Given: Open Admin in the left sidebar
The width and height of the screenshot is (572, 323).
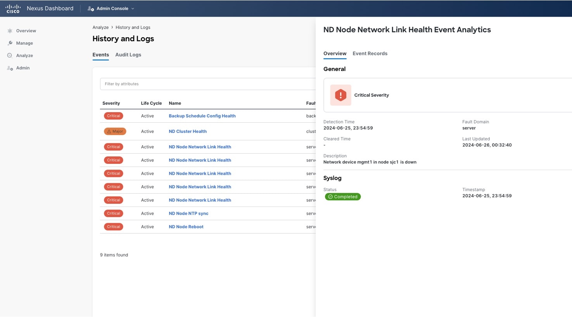Looking at the screenshot, I should pos(23,68).
